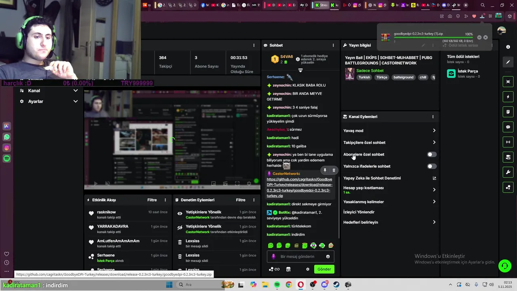Open Opera easy setup sliders icon
517x291 pixels.
(x=490, y=16)
